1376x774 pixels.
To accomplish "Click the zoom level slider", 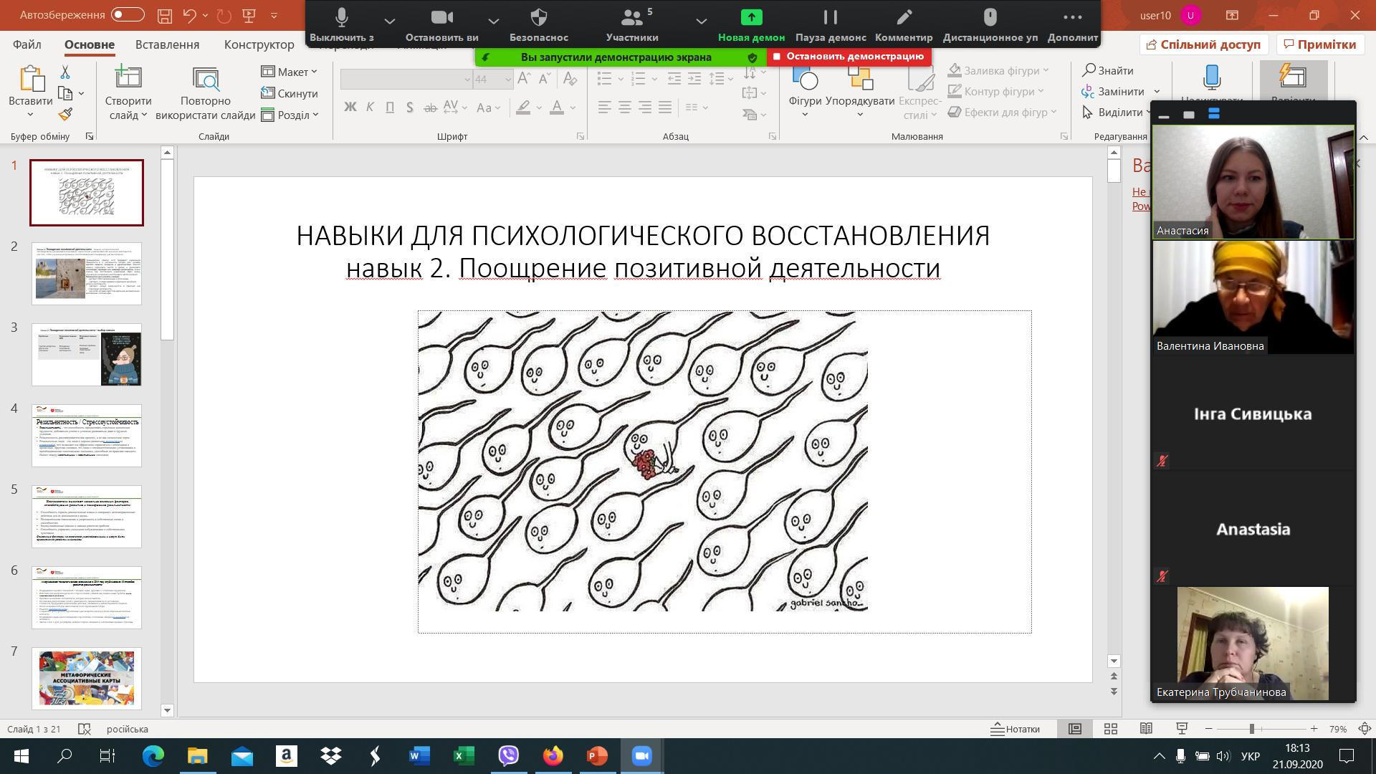I will 1252,729.
